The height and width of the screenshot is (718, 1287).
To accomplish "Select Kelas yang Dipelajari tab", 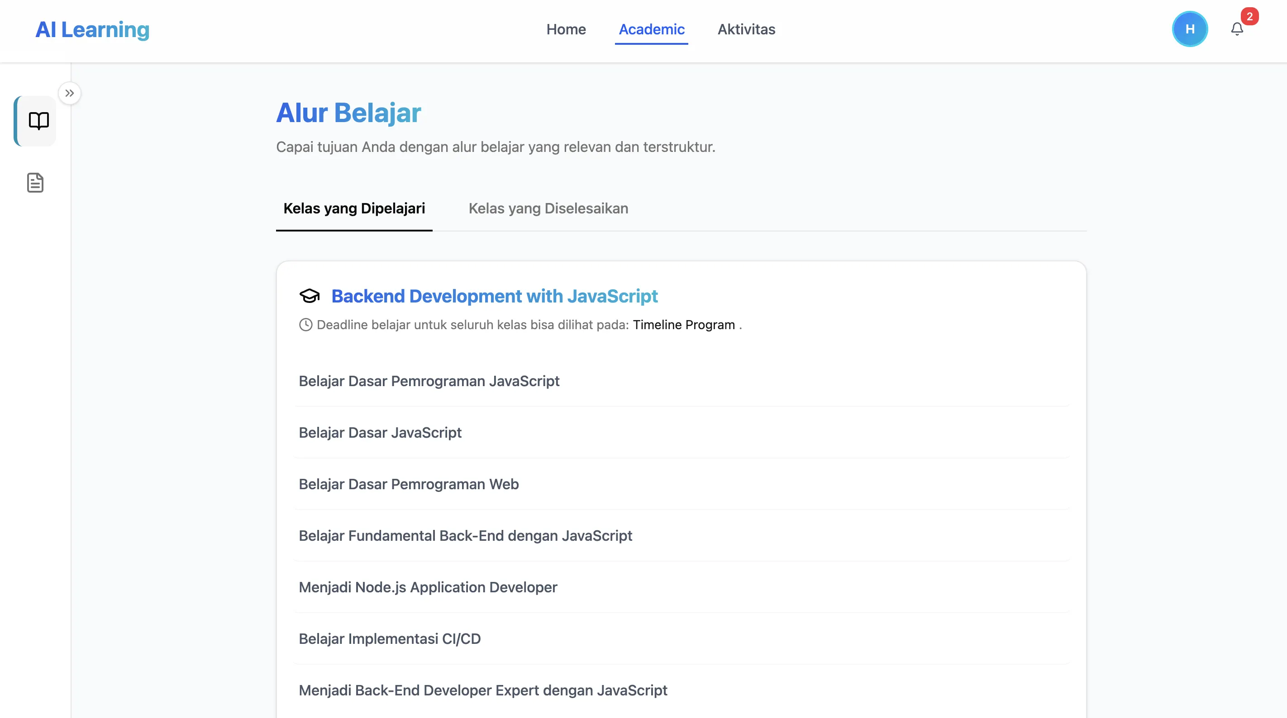I will pos(354,209).
